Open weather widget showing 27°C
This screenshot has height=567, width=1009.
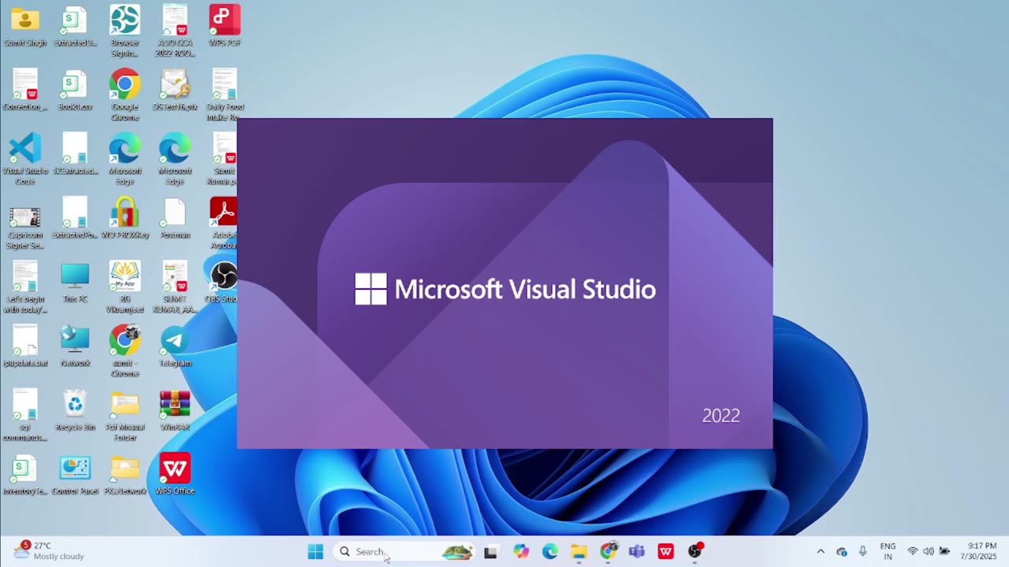pyautogui.click(x=49, y=551)
